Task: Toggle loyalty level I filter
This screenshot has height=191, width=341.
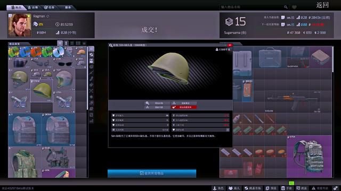Action: [66, 43]
